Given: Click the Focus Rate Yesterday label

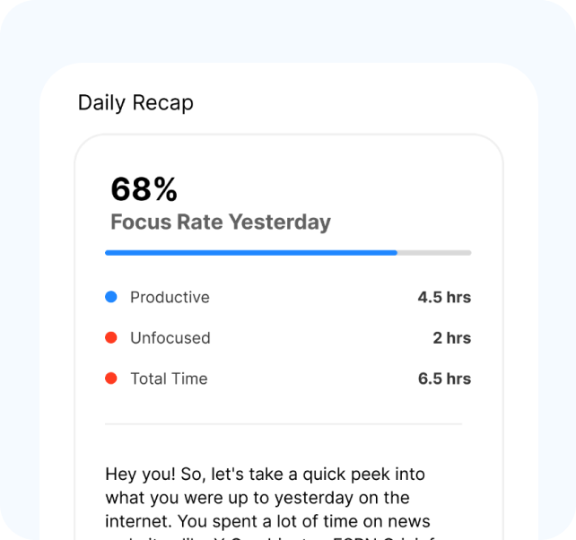Looking at the screenshot, I should (x=220, y=222).
